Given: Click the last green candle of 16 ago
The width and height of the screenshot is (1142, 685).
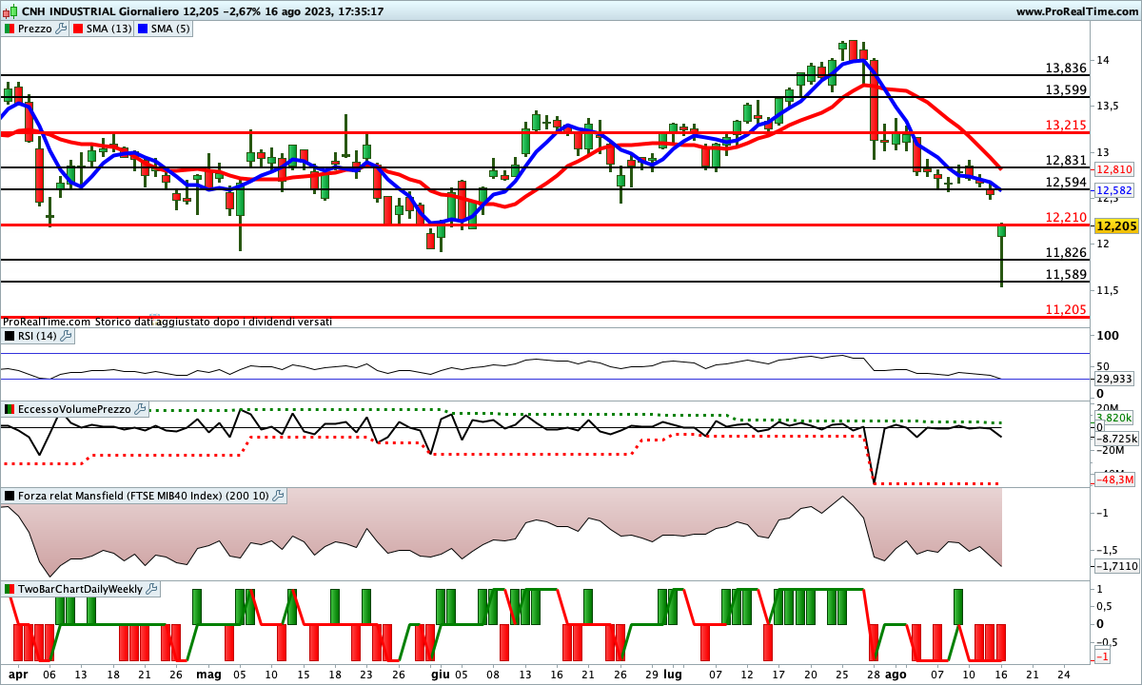Looking at the screenshot, I should pos(1001,230).
